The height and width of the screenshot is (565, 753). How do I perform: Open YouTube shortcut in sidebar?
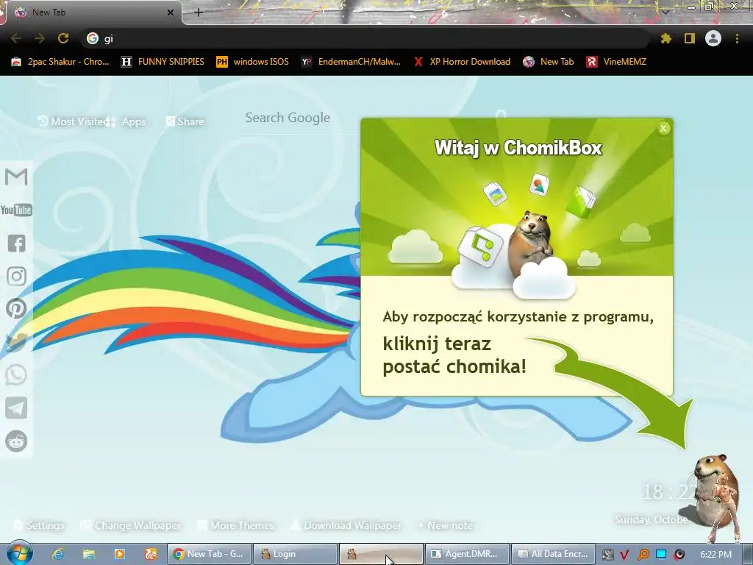[x=16, y=210]
